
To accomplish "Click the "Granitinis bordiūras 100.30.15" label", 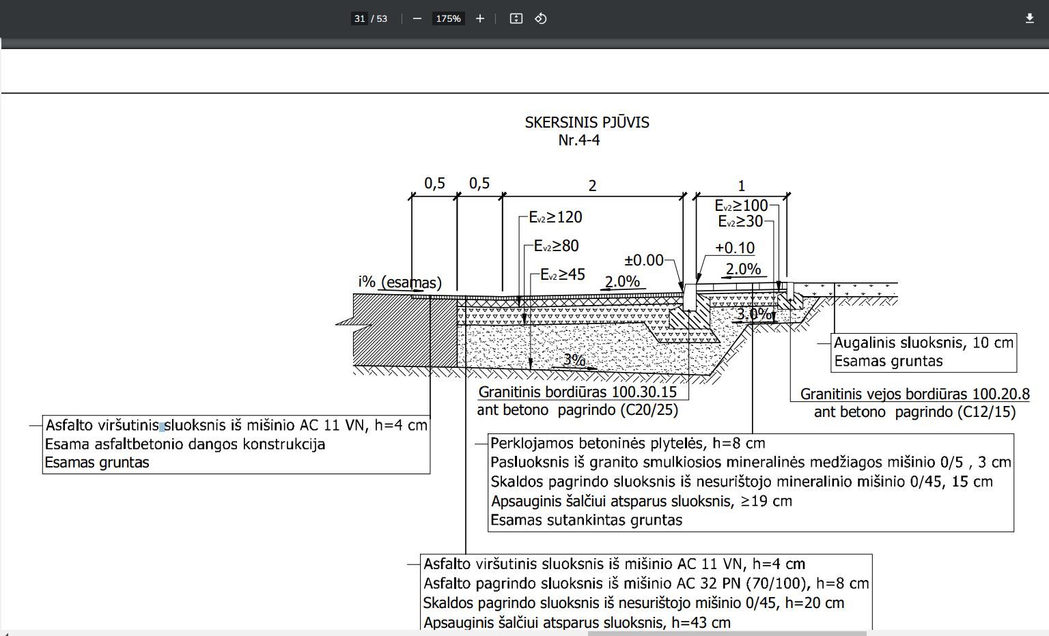I will (577, 392).
